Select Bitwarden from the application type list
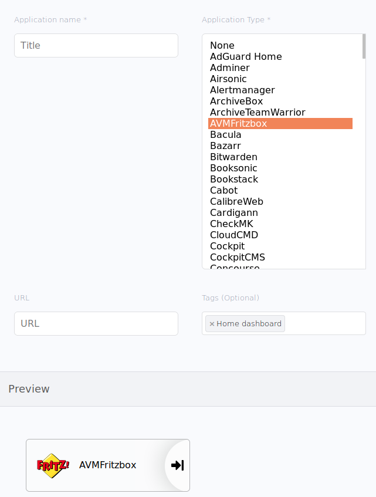The image size is (376, 497). pos(233,157)
